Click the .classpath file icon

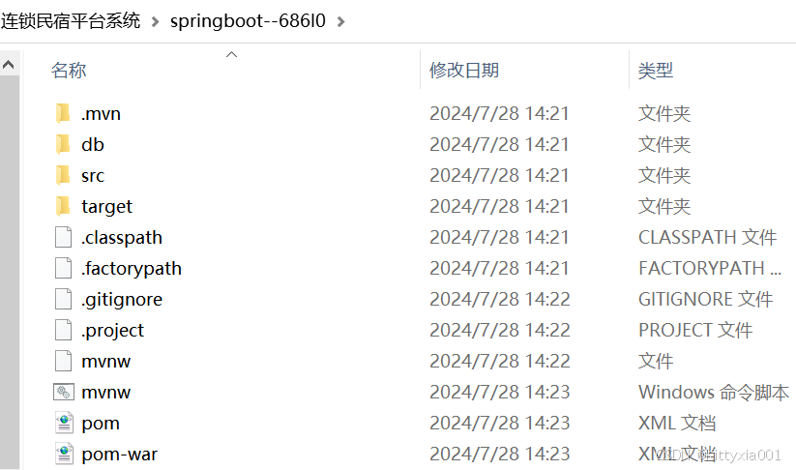click(64, 237)
